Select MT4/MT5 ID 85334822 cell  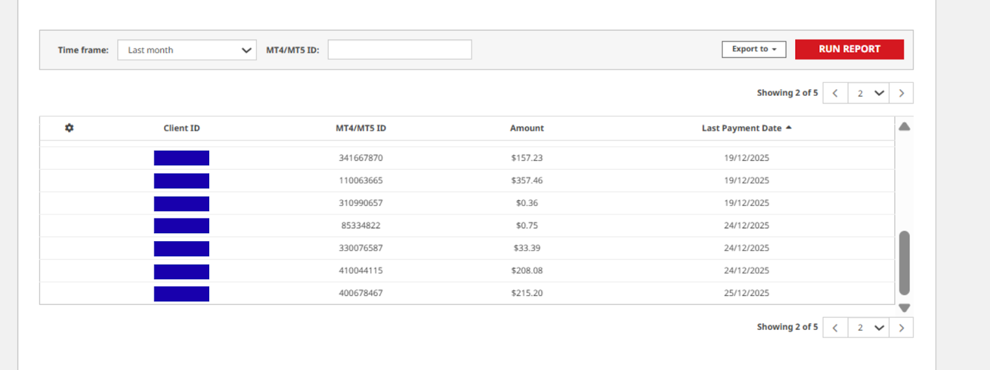[361, 225]
